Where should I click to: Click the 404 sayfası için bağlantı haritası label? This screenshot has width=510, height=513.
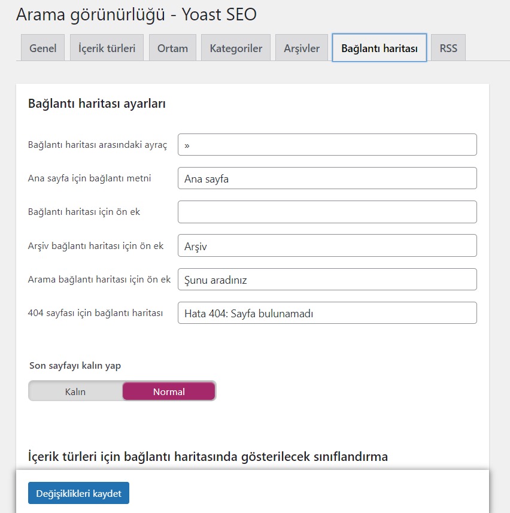(x=95, y=313)
